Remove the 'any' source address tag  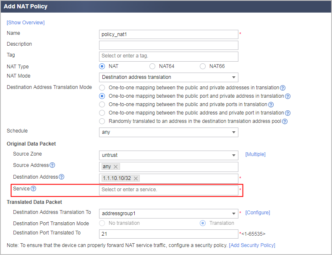click(x=115, y=167)
